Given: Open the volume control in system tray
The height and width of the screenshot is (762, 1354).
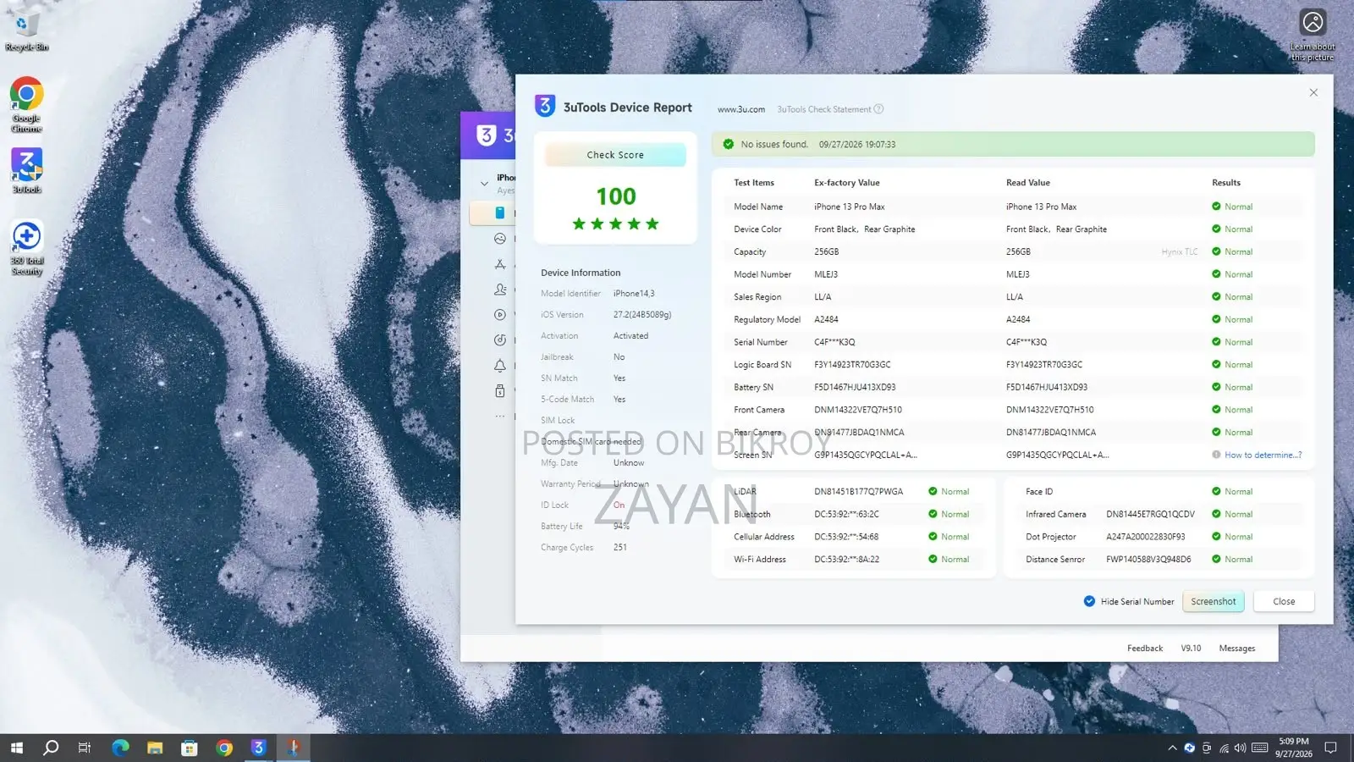Looking at the screenshot, I should (x=1241, y=748).
